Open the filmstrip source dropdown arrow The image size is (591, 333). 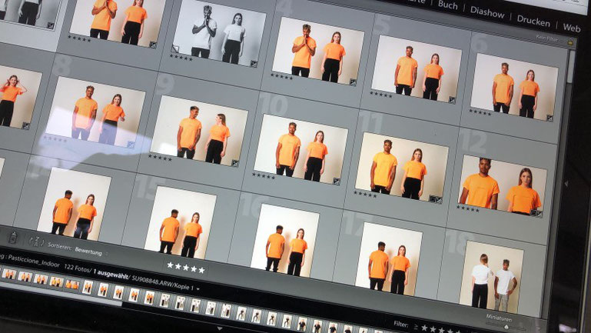tap(198, 289)
